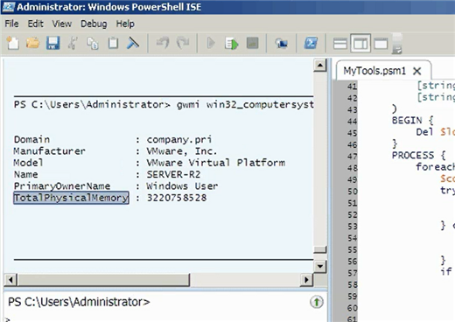Click SERVER-R2 name value
This screenshot has width=455, height=322.
(x=173, y=174)
